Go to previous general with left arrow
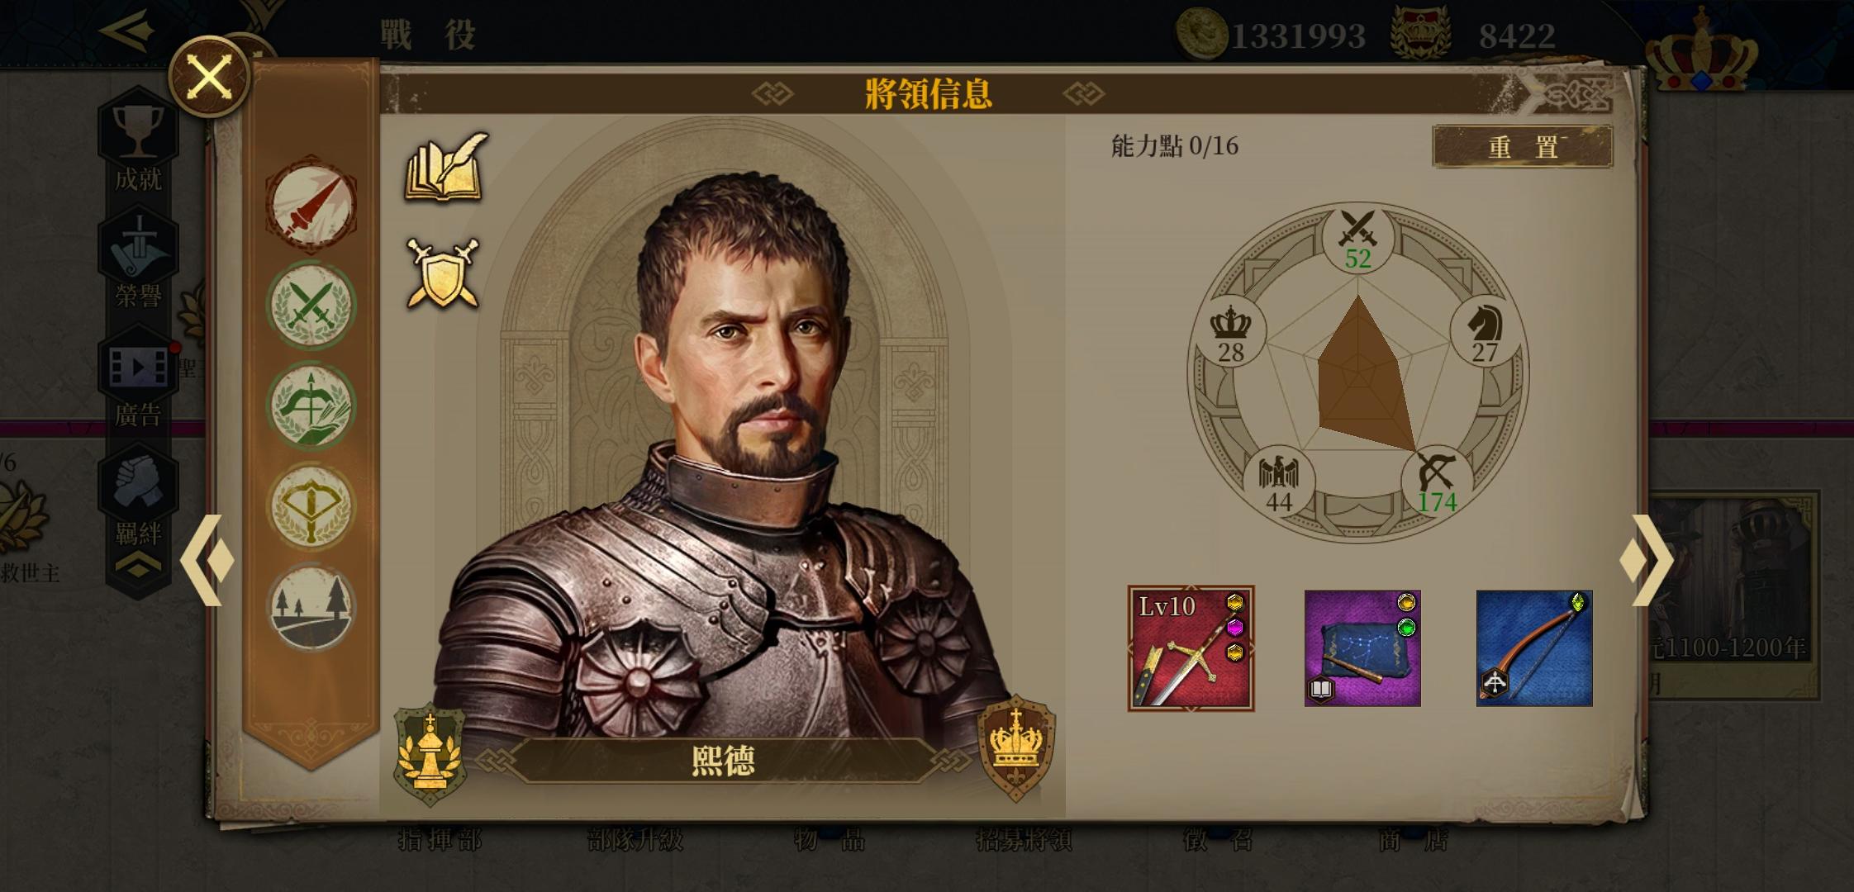 207,560
